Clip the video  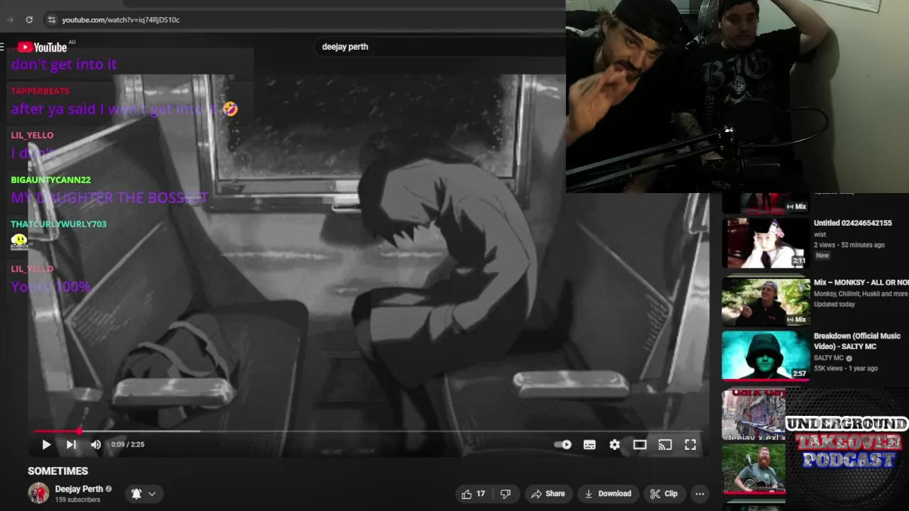click(x=664, y=494)
